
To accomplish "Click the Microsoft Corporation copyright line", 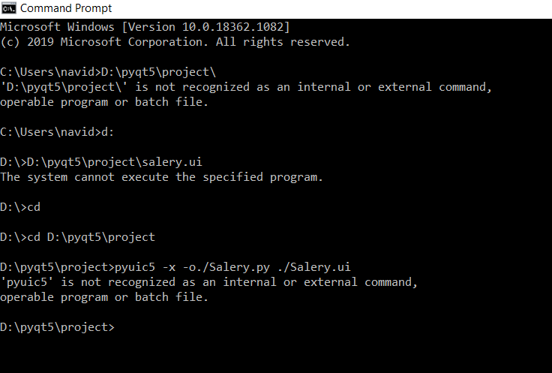I will (175, 42).
